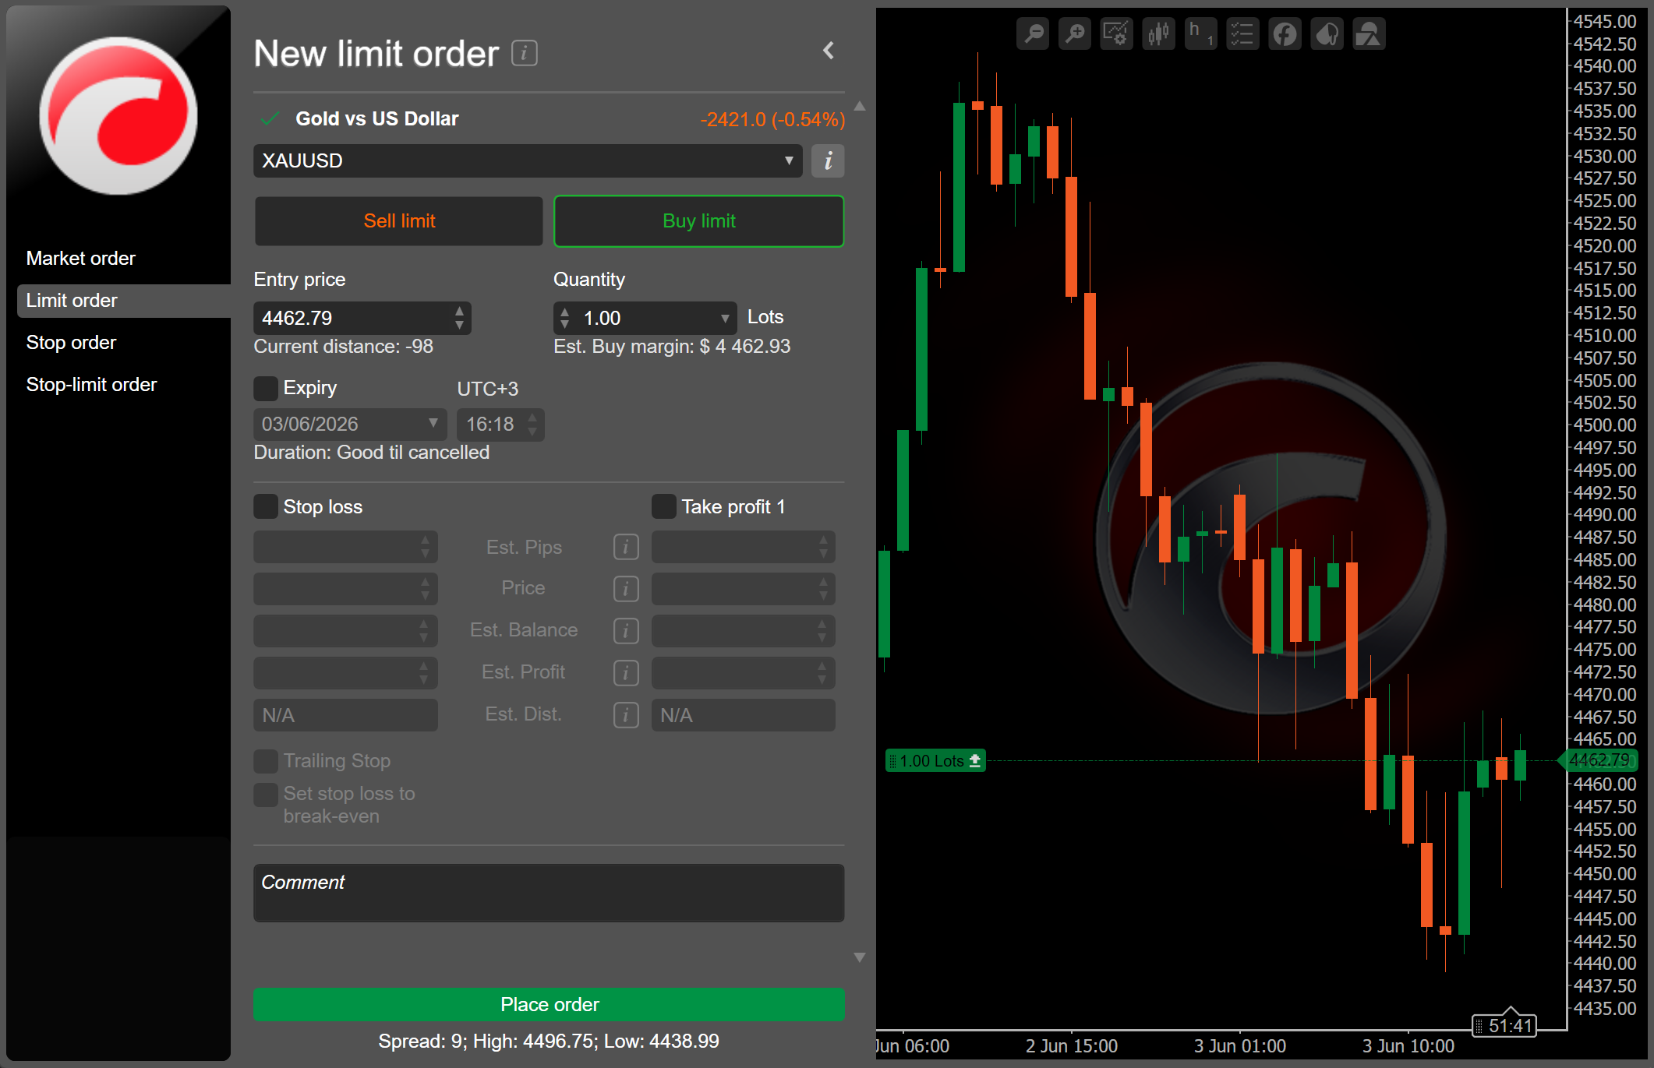This screenshot has height=1068, width=1654.
Task: Click the green Place order button
Action: 549,1004
